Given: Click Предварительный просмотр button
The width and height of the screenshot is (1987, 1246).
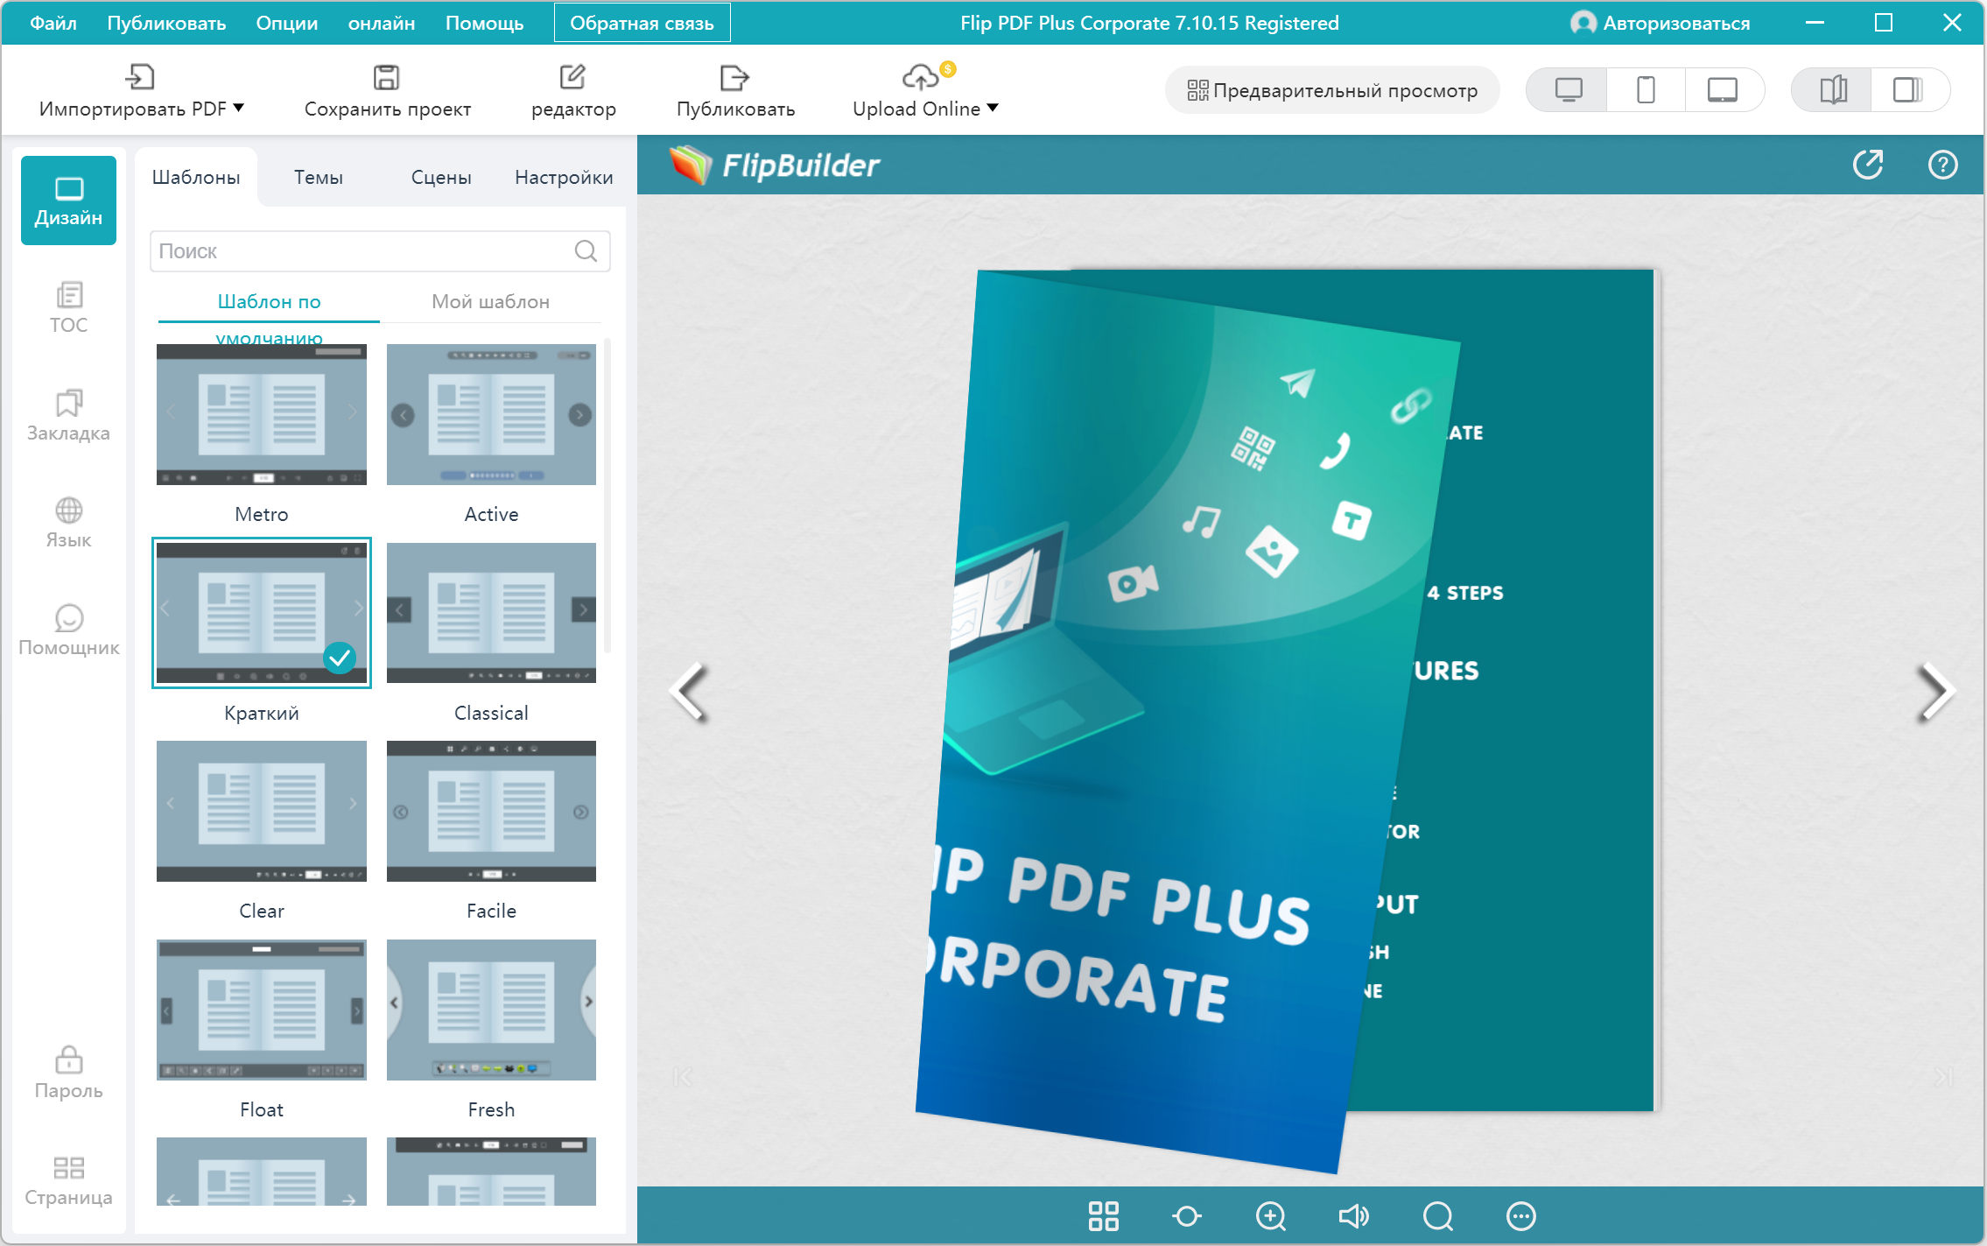Looking at the screenshot, I should [1331, 90].
